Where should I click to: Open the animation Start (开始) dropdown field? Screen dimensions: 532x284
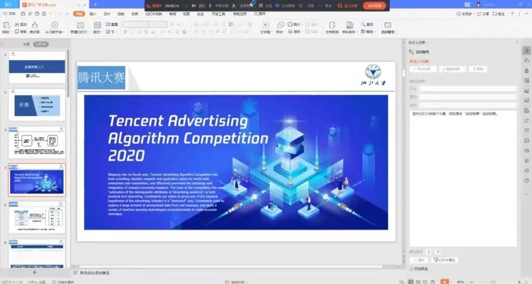click(468, 88)
